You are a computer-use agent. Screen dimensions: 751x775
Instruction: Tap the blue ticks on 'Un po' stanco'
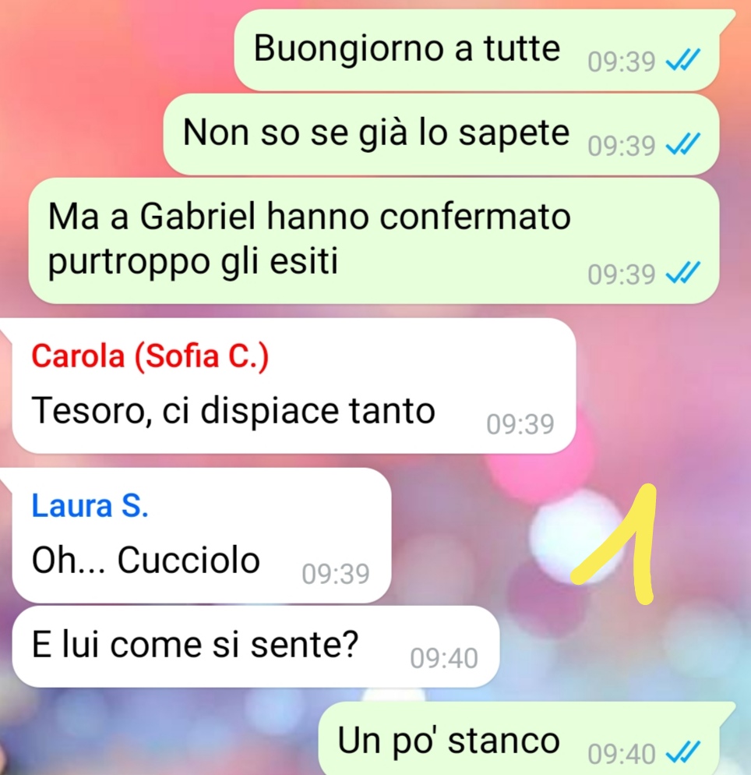pos(683,752)
